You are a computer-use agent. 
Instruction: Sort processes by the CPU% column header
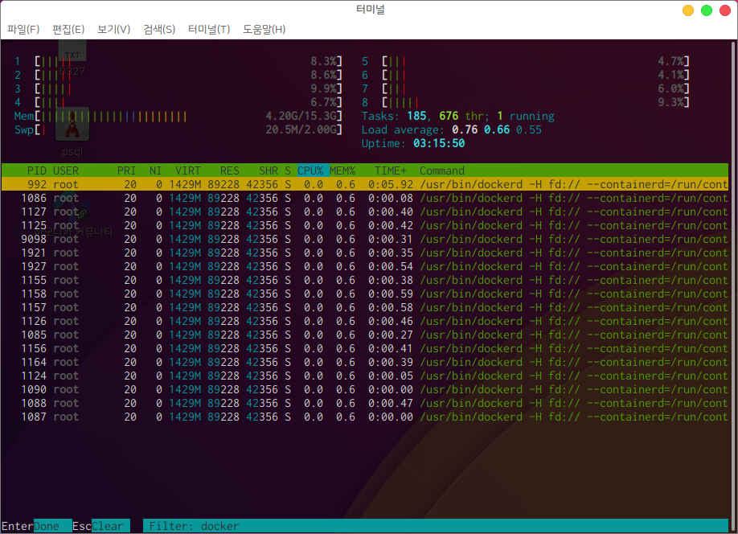[x=310, y=170]
